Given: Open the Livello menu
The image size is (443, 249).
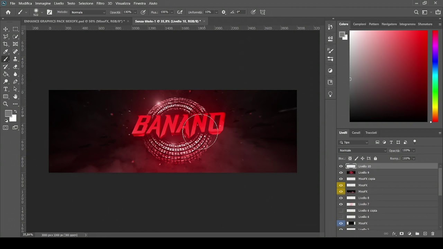Looking at the screenshot, I should pyautogui.click(x=59, y=3).
